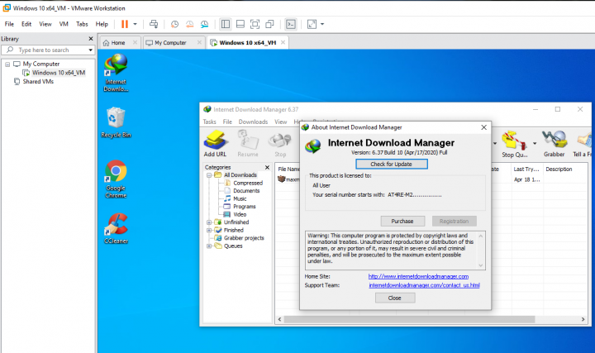This screenshot has height=353, width=595.
Task: Open the library search filter dropdown
Action: pos(90,50)
